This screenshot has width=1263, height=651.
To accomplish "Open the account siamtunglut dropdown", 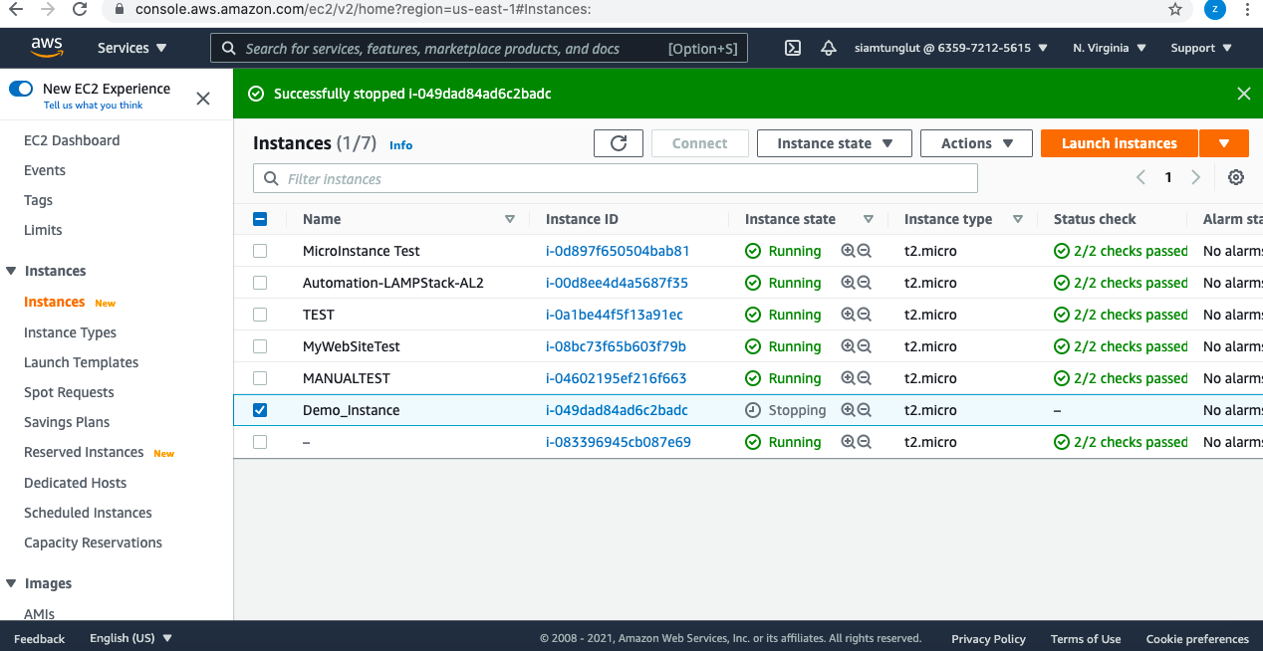I will 950,48.
